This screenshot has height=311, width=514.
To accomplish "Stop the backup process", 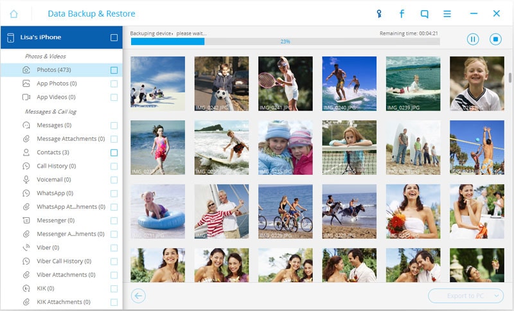I will click(x=495, y=39).
